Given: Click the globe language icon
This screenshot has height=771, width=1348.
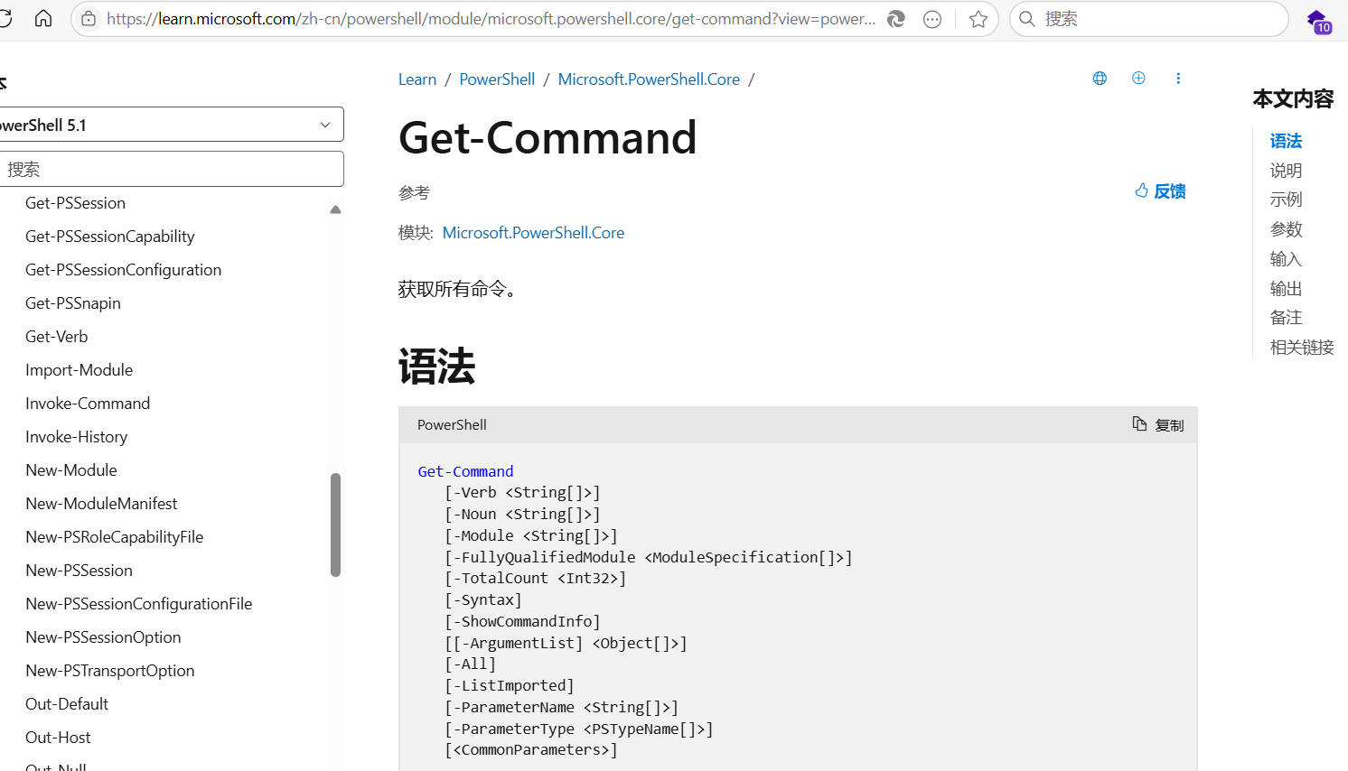Looking at the screenshot, I should point(1100,79).
